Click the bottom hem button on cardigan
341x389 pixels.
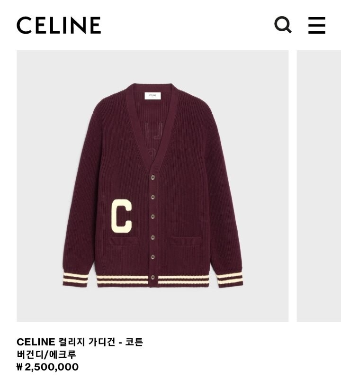[153, 277]
